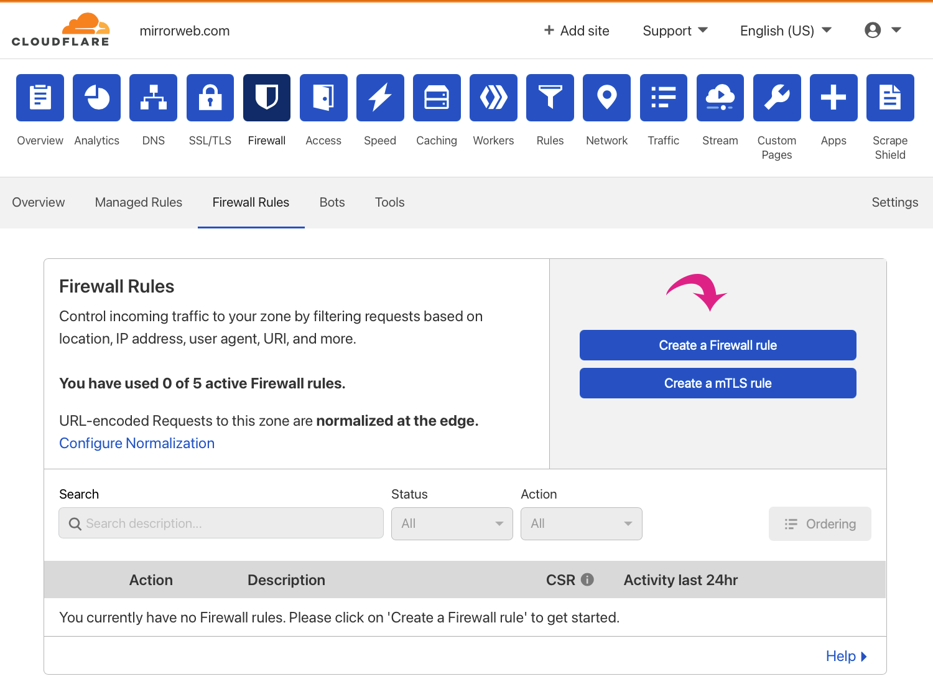Open the Bots tab
Viewport: 933px width, 699px height.
coord(332,202)
